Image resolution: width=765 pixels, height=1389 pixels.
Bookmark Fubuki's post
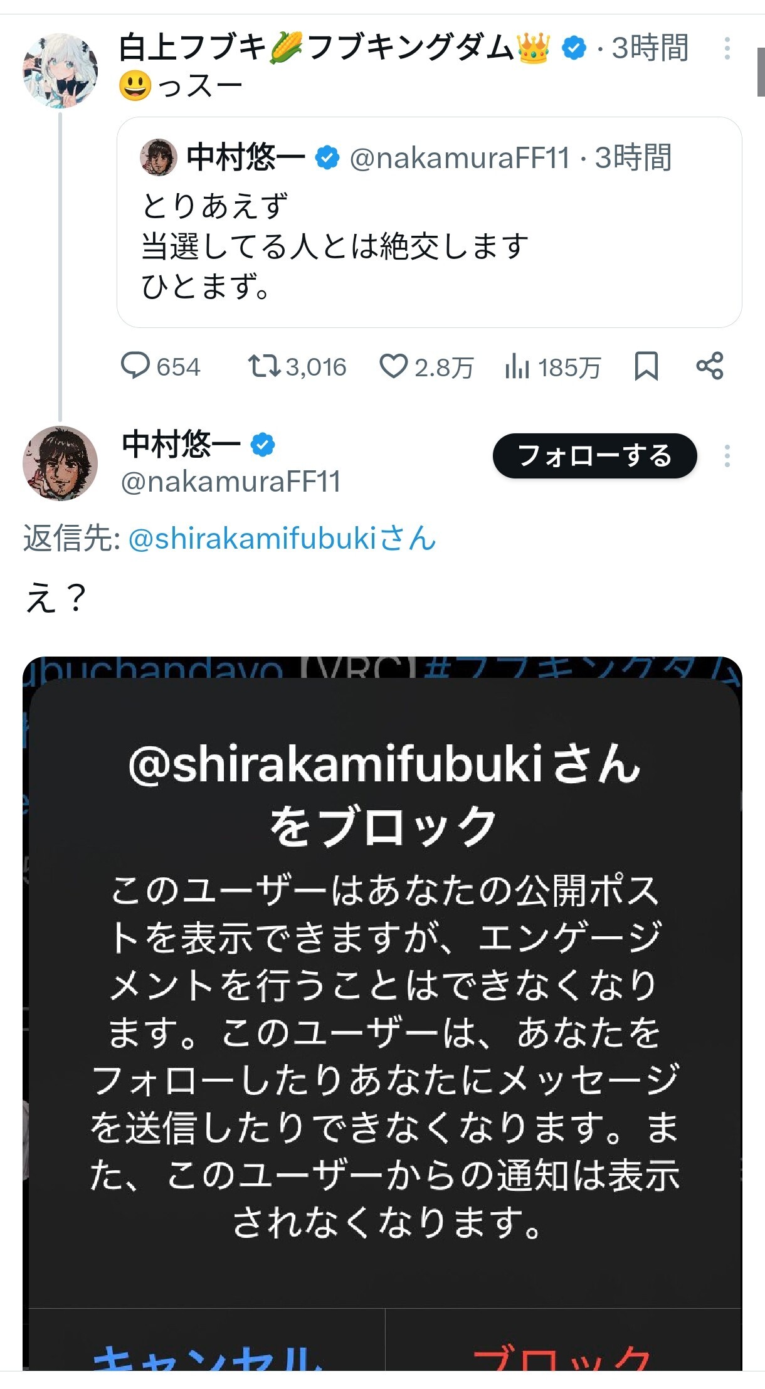(x=646, y=366)
